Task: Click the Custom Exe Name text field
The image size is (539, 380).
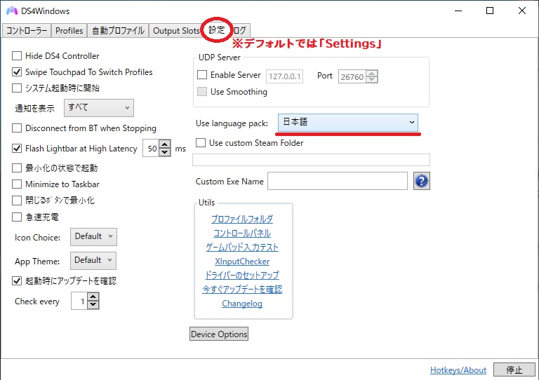Action: tap(337, 182)
